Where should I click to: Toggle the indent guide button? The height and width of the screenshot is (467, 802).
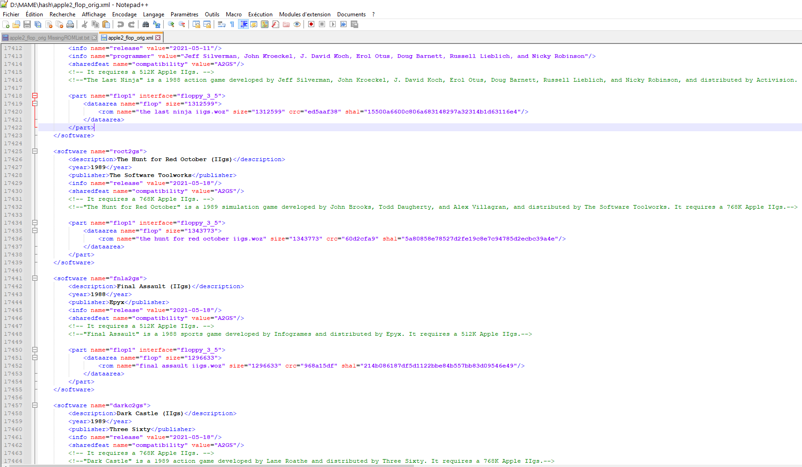[243, 24]
